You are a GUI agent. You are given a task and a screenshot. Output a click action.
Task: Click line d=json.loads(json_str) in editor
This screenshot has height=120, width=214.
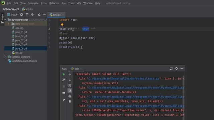click(77, 38)
